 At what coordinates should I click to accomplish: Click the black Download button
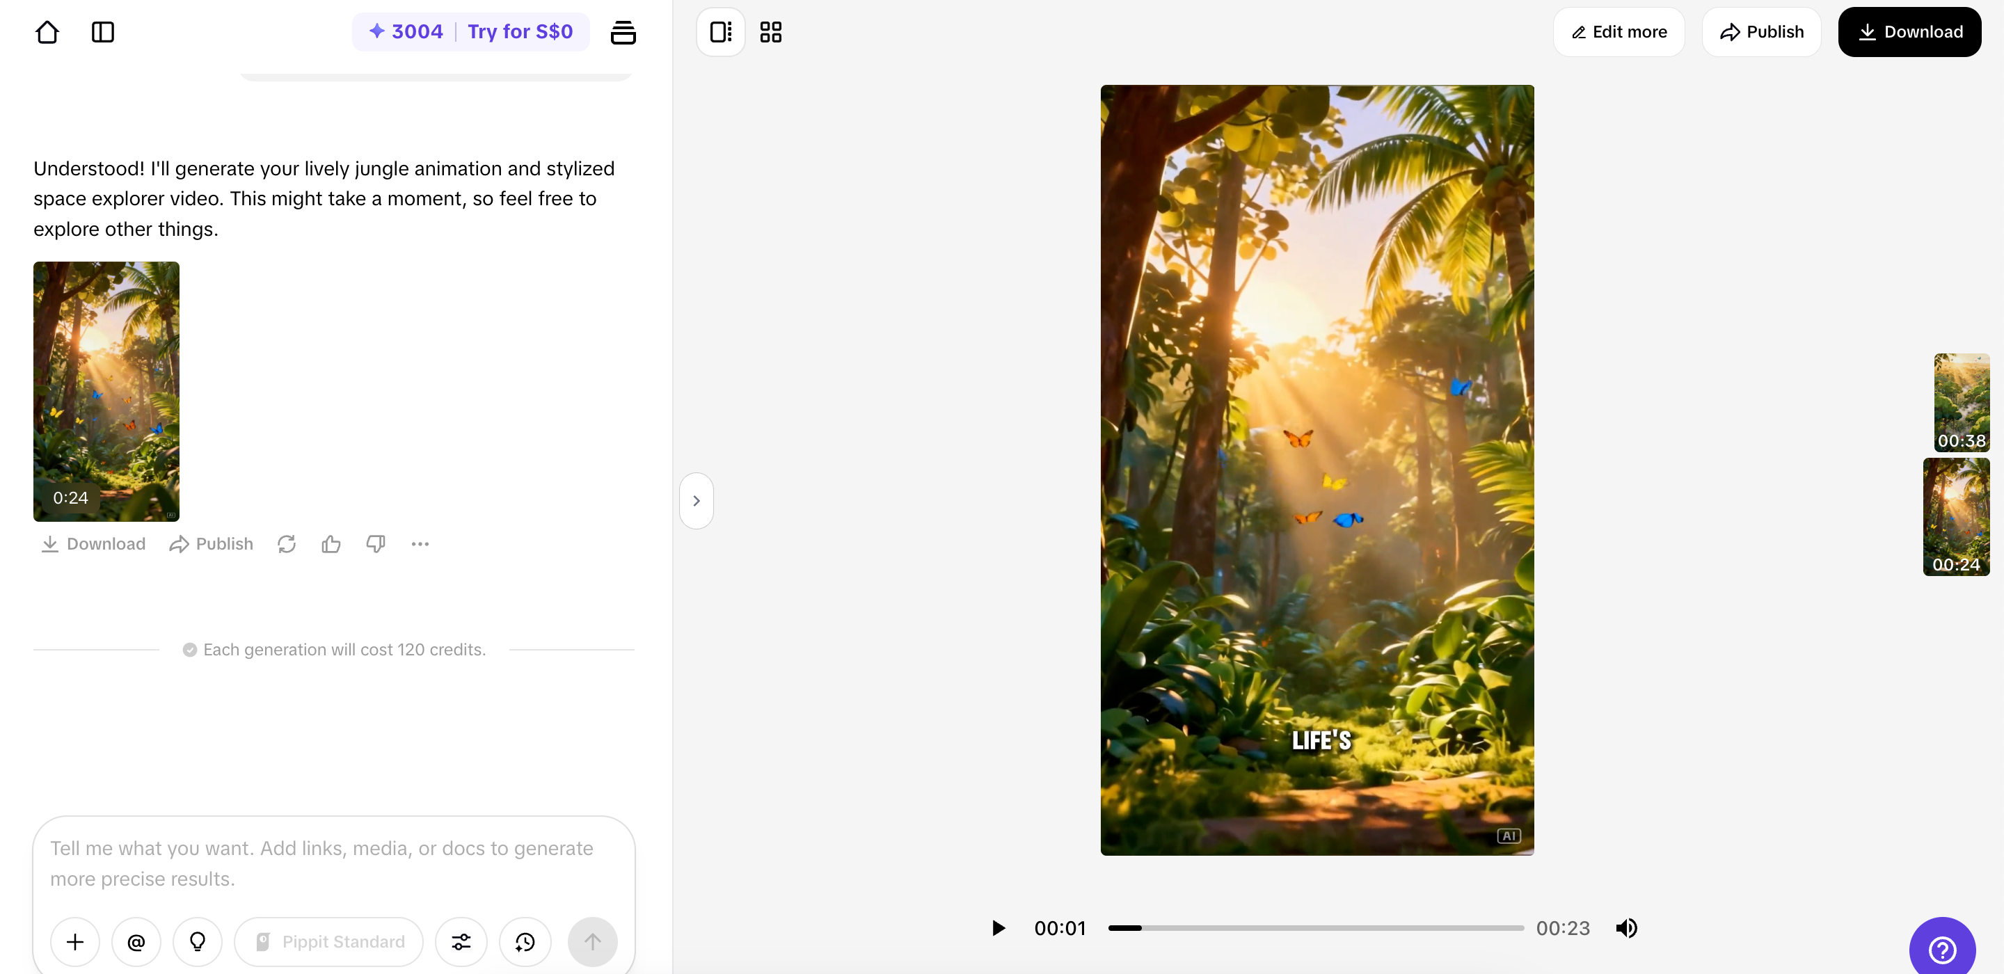pos(1909,32)
